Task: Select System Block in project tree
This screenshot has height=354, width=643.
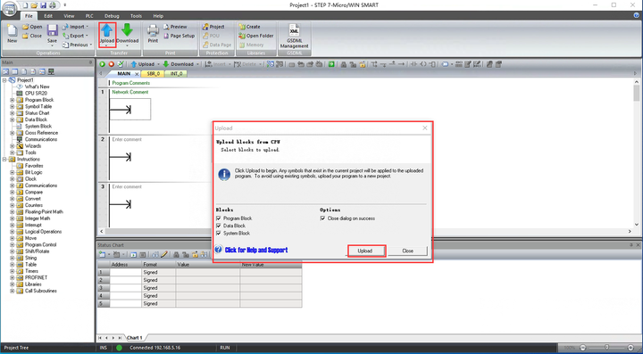Action: 38,126
